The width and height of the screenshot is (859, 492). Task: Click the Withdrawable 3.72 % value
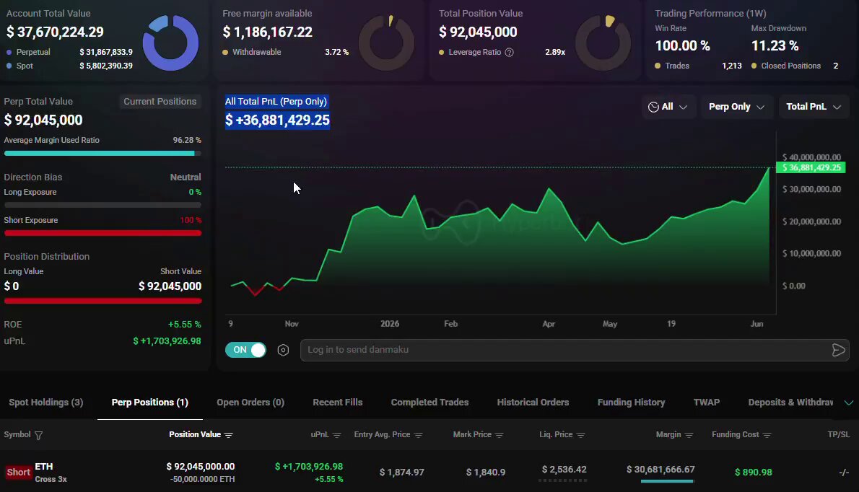(337, 53)
